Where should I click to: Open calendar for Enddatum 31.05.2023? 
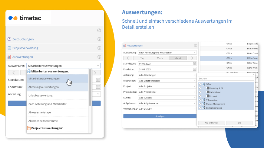tap(194, 69)
